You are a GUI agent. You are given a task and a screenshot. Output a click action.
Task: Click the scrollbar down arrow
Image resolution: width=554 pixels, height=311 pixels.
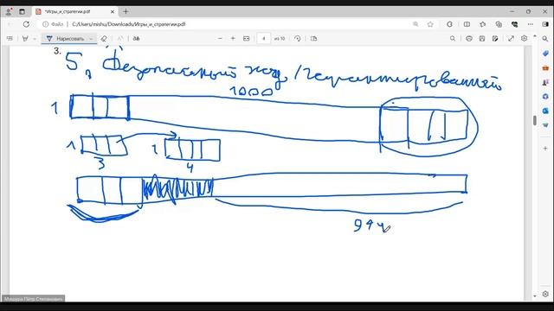click(535, 296)
